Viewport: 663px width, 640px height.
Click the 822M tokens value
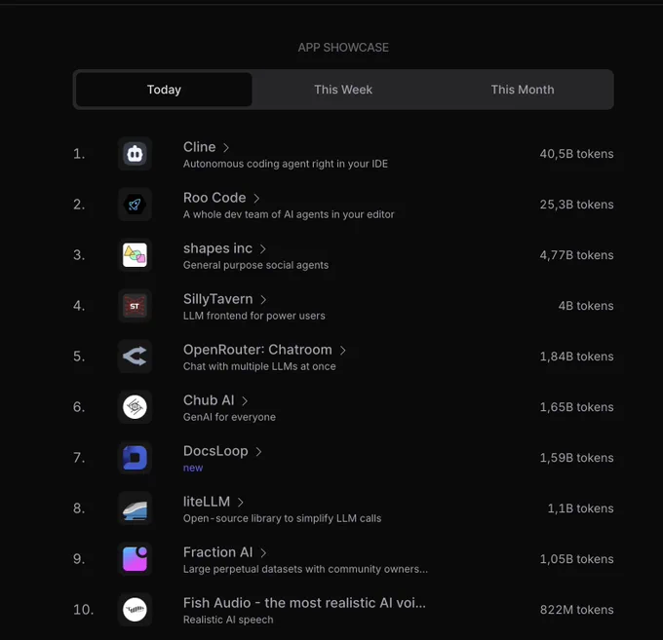point(576,610)
